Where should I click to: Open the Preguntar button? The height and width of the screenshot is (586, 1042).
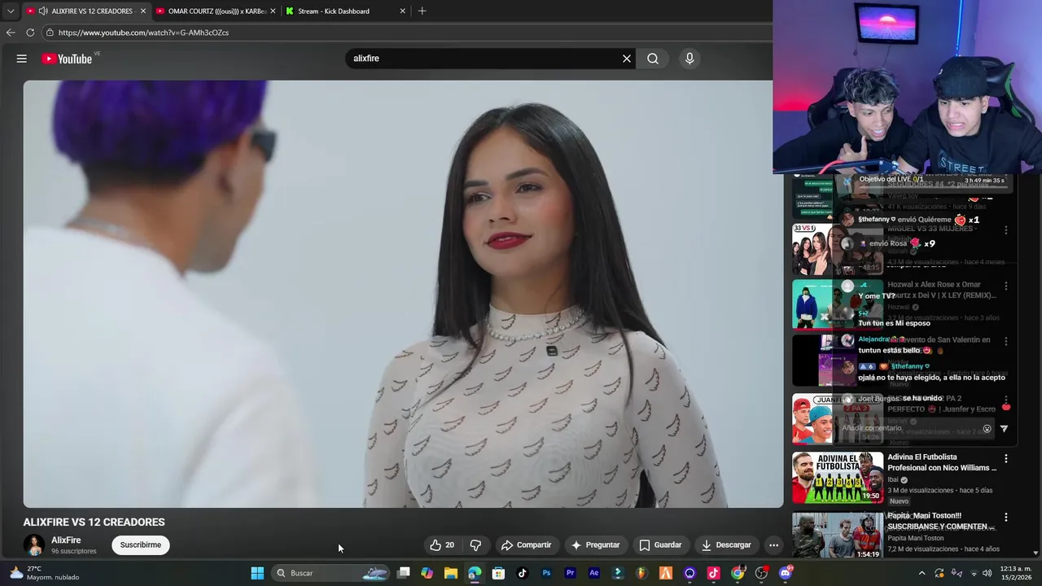596,545
